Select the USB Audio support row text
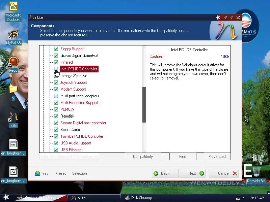The width and height of the screenshot is (270, 202). click(76, 143)
